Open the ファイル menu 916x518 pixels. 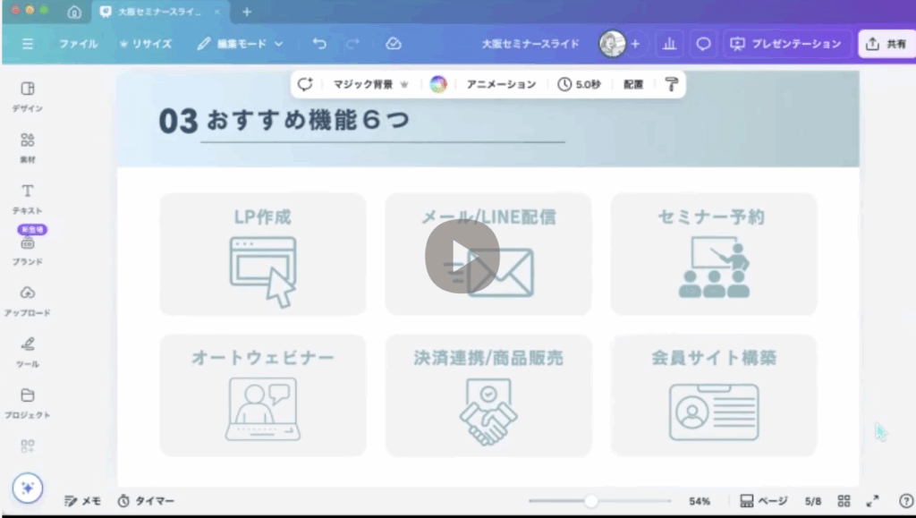click(79, 44)
